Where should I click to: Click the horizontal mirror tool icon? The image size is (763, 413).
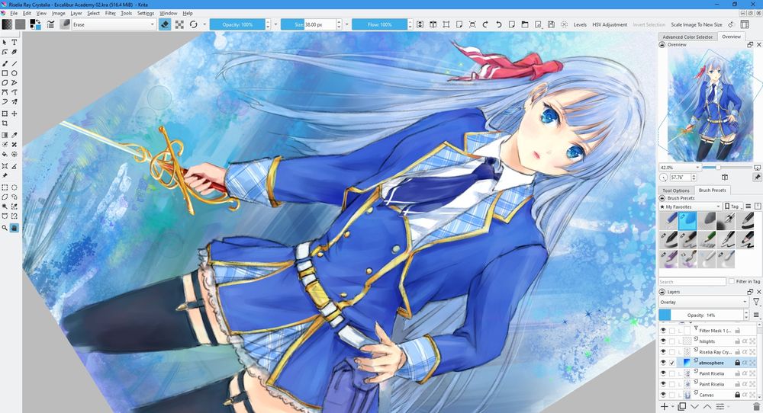click(433, 24)
